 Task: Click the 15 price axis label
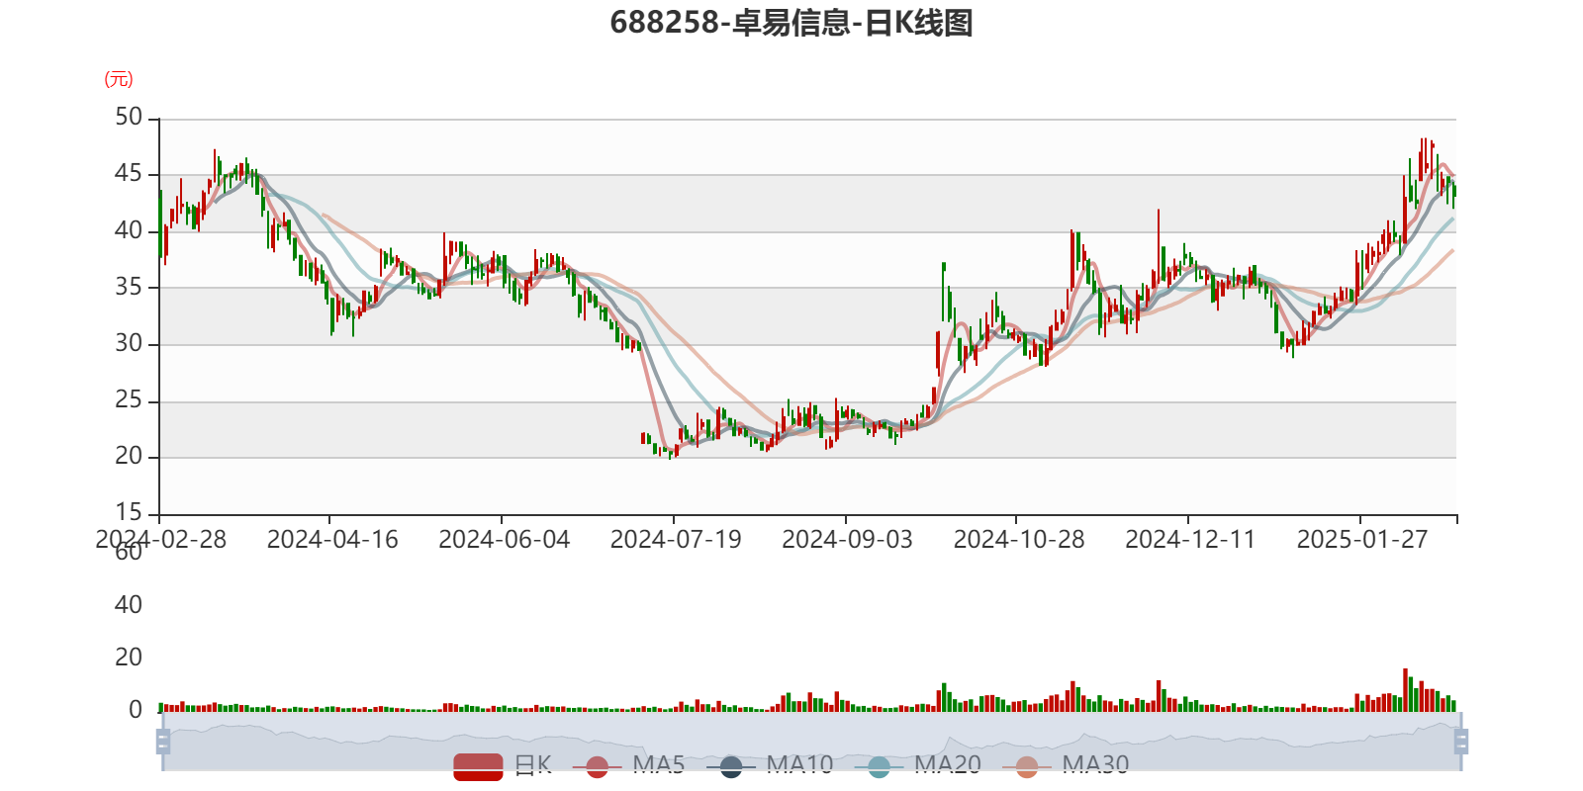[129, 513]
